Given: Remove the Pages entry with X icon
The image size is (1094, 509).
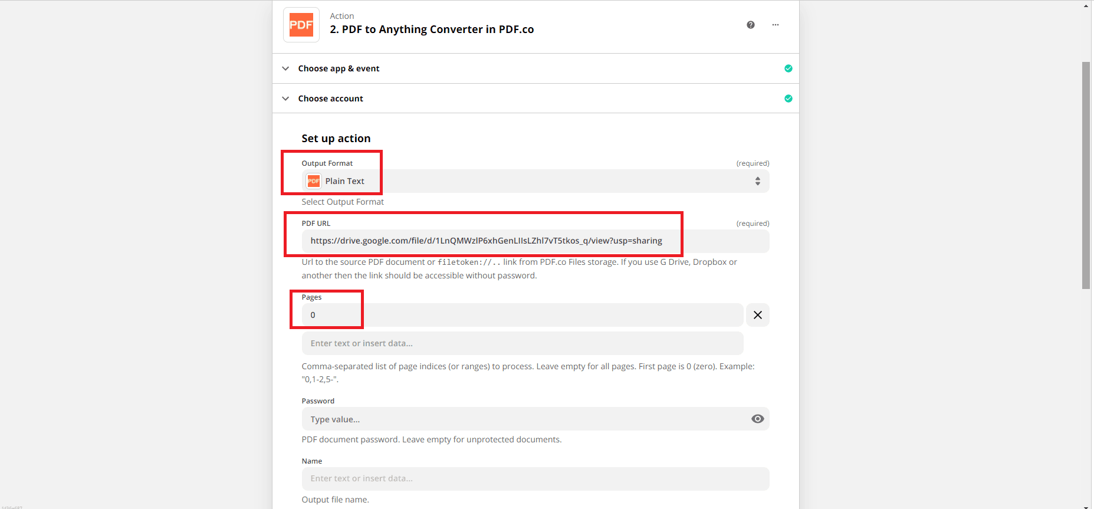Looking at the screenshot, I should (757, 315).
